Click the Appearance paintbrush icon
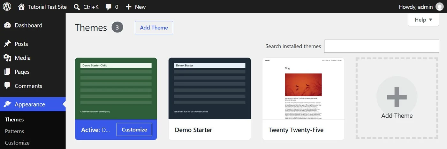Screen dimensions: 447x149 (7, 104)
